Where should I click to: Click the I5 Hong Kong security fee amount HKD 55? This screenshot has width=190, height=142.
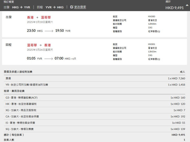click(179, 123)
